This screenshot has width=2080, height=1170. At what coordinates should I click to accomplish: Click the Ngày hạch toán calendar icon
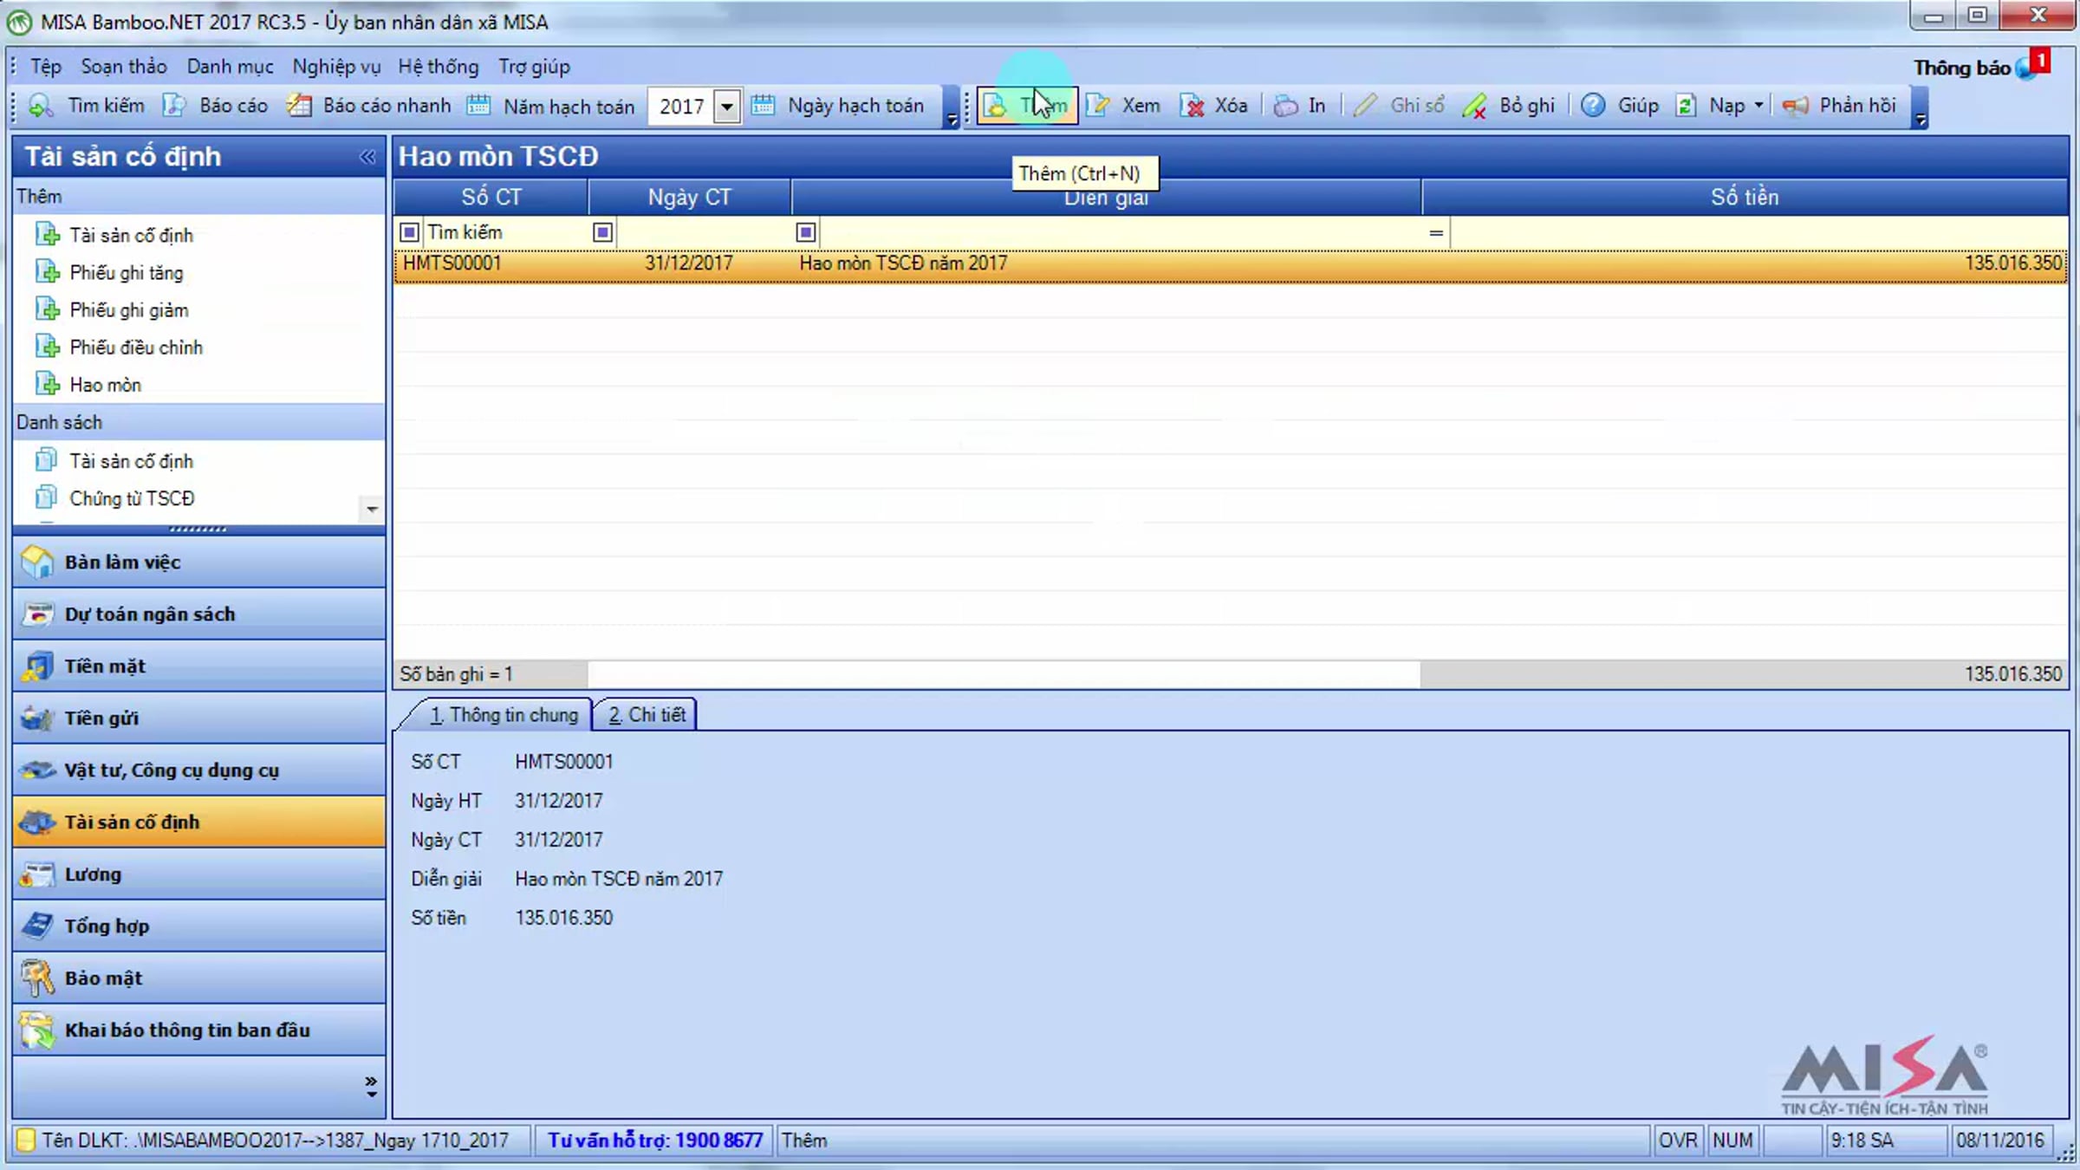pos(763,106)
